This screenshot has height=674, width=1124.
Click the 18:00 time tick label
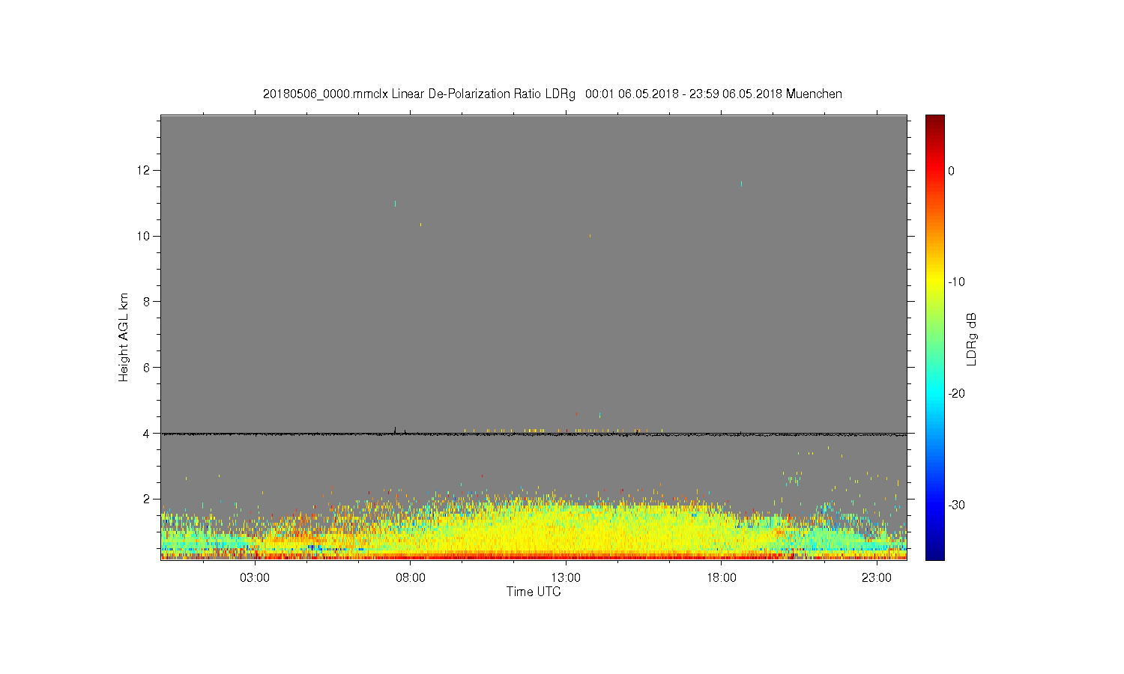(721, 578)
